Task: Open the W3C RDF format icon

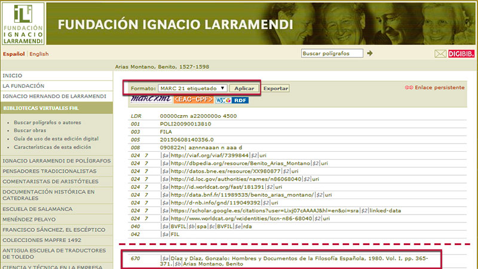Action: 232,100
